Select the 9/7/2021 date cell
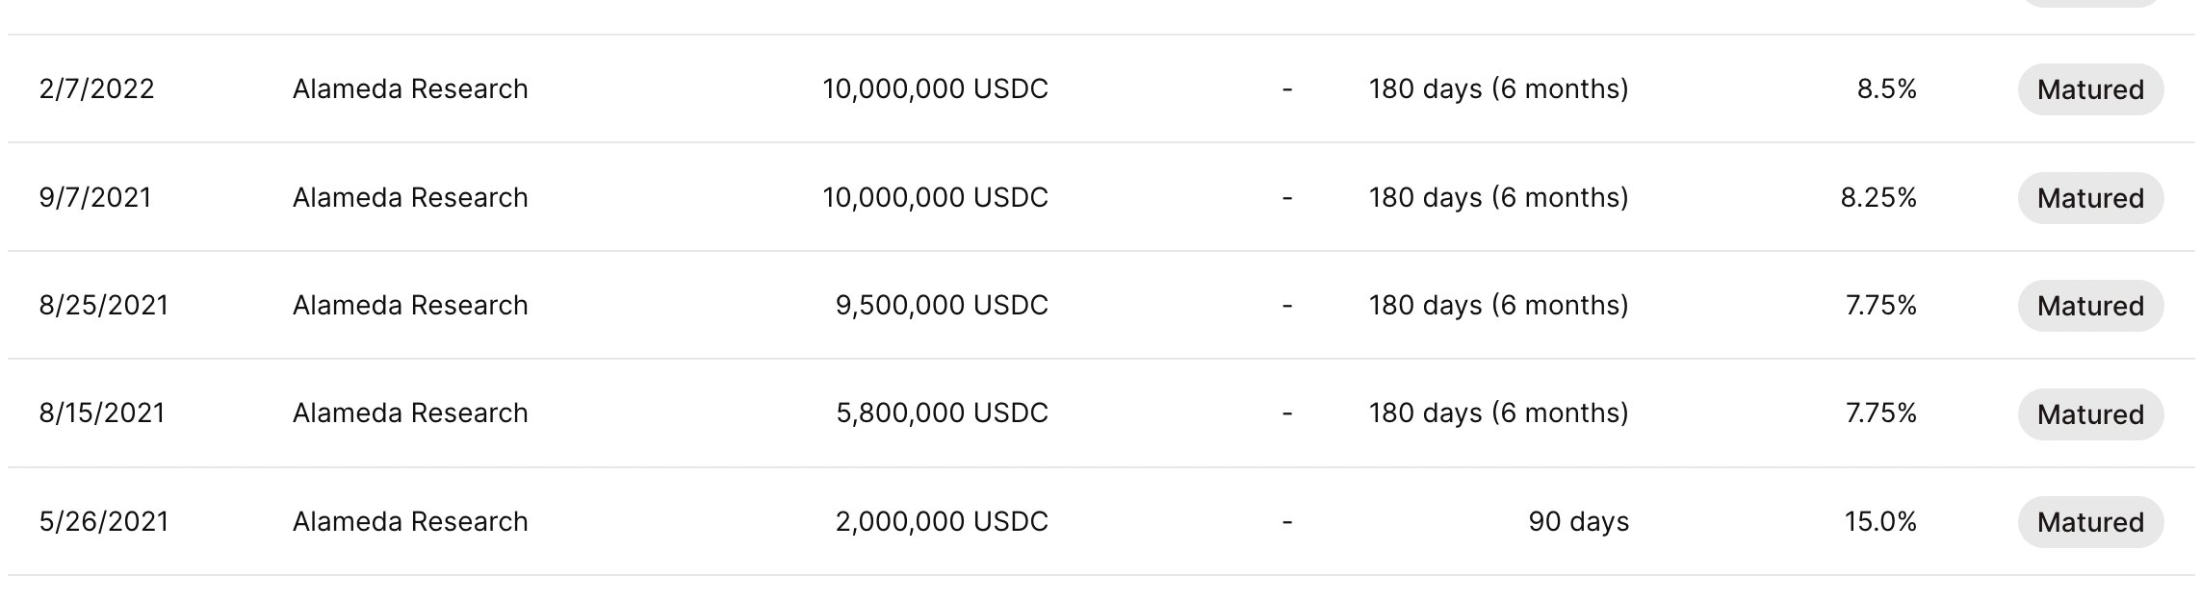The width and height of the screenshot is (2201, 600). click(x=95, y=198)
